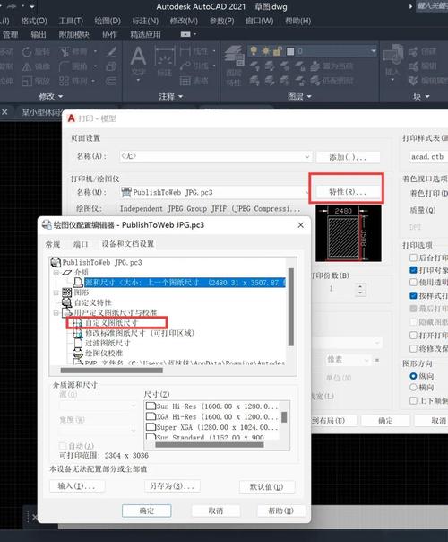The image size is (448, 542).
Task: Switch to the 输出 ribbon tab
Action: pos(39,34)
